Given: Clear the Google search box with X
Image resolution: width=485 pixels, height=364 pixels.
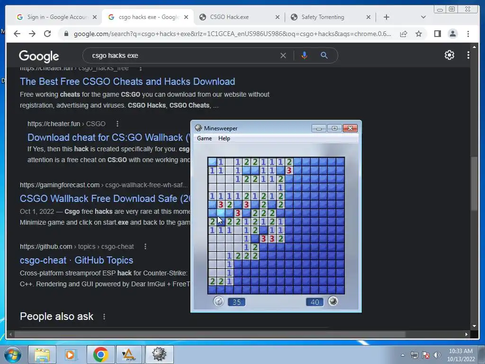Looking at the screenshot, I should (x=283, y=55).
